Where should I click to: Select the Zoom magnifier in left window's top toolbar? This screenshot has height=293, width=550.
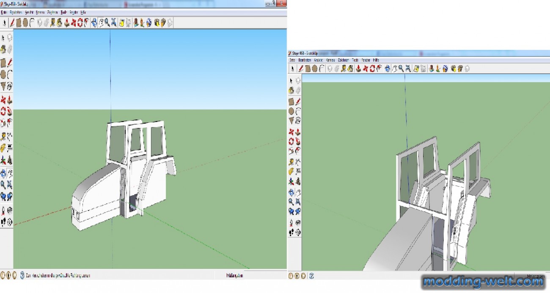107,22
